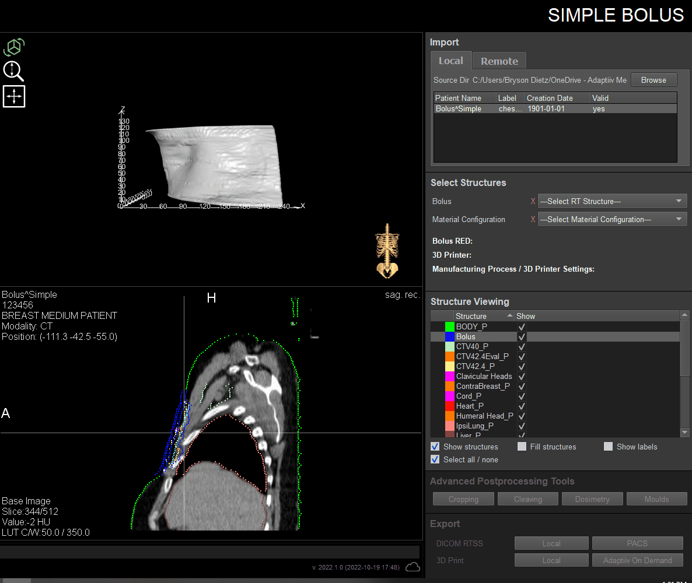Toggle visibility of Cord_P structure
Image resolution: width=692 pixels, height=583 pixels.
pyautogui.click(x=522, y=396)
